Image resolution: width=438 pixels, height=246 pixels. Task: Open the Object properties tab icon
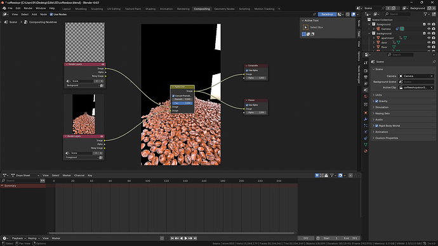[366, 113]
